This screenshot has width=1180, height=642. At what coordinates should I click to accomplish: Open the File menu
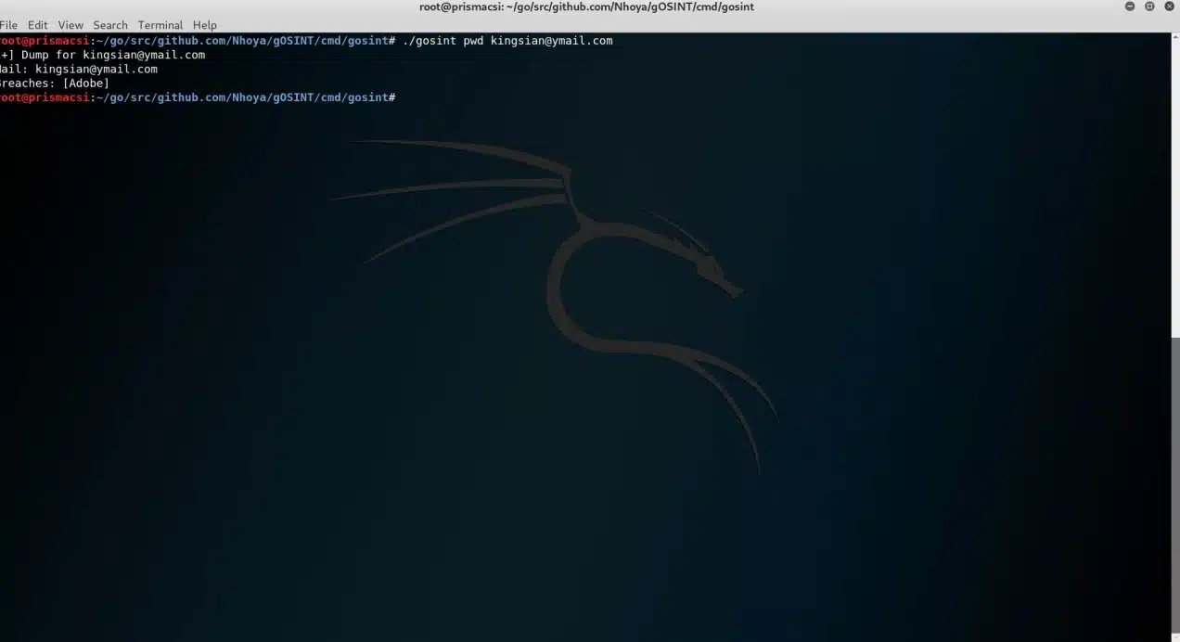pyautogui.click(x=8, y=25)
